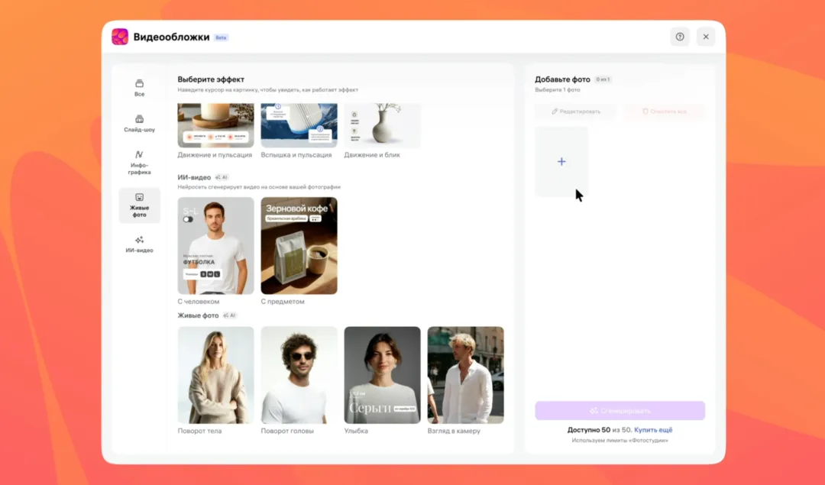Select the Движение и блик vase effect
Image resolution: width=825 pixels, height=485 pixels.
click(x=382, y=126)
